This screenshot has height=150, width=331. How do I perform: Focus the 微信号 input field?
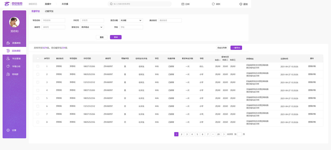pos(53,27)
